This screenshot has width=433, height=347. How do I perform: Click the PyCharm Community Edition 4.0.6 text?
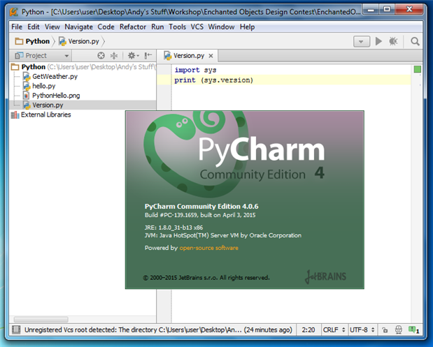coord(201,207)
